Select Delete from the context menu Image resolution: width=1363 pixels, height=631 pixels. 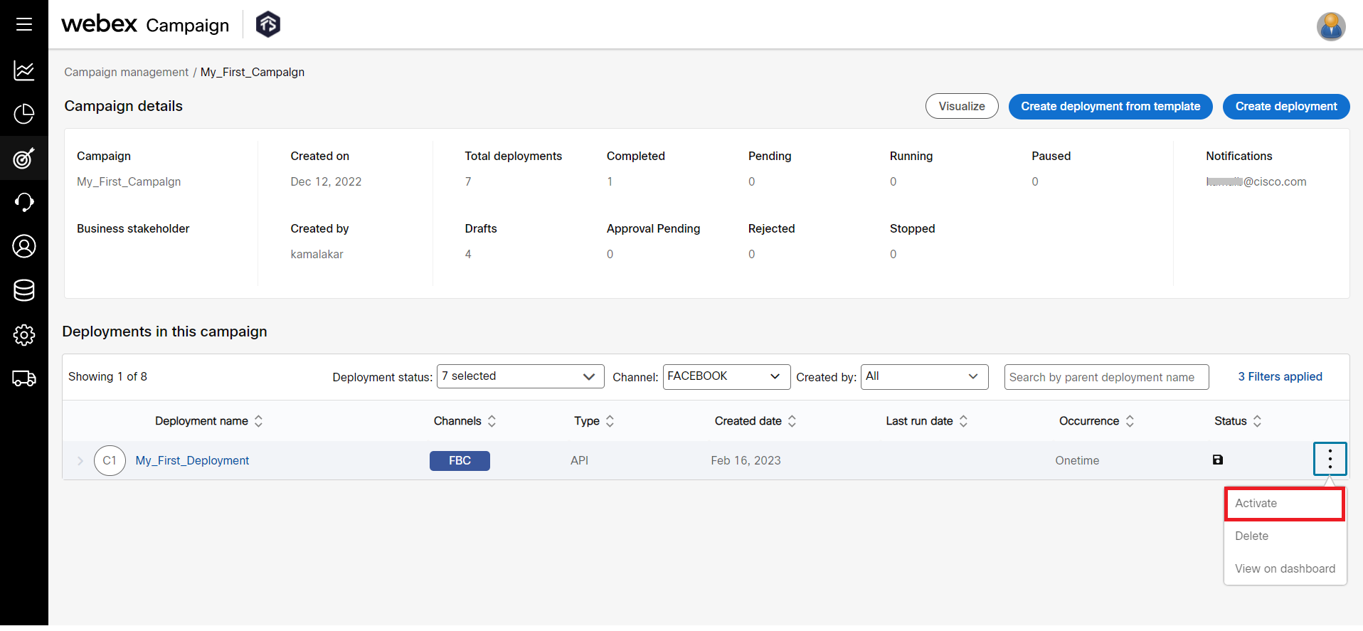click(1285, 536)
